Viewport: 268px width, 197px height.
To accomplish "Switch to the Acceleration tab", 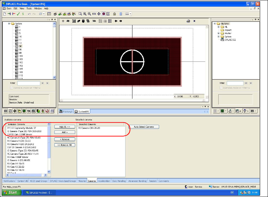I will tap(104, 181).
